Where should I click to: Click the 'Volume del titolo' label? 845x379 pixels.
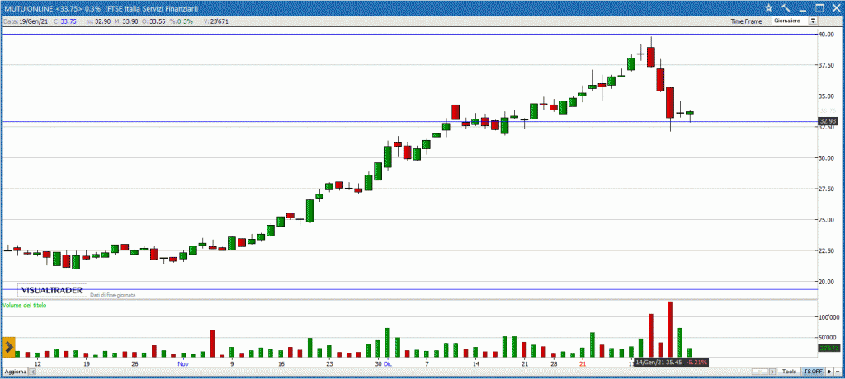point(25,305)
